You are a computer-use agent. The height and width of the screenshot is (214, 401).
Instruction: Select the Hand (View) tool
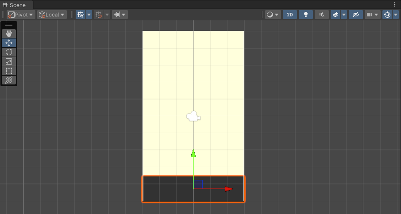9,34
